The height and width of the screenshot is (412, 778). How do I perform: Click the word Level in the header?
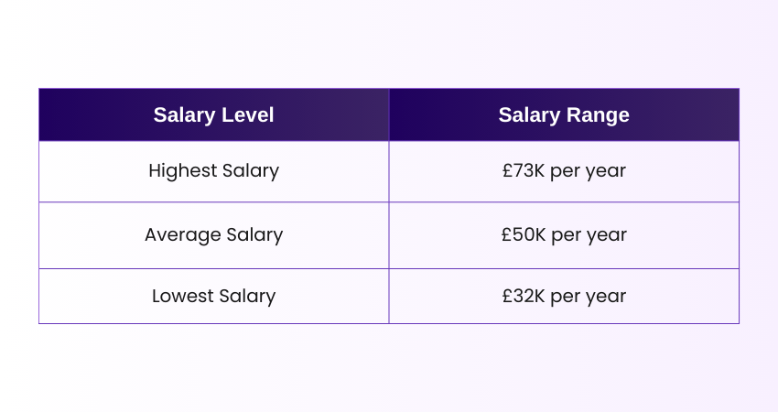(x=248, y=114)
